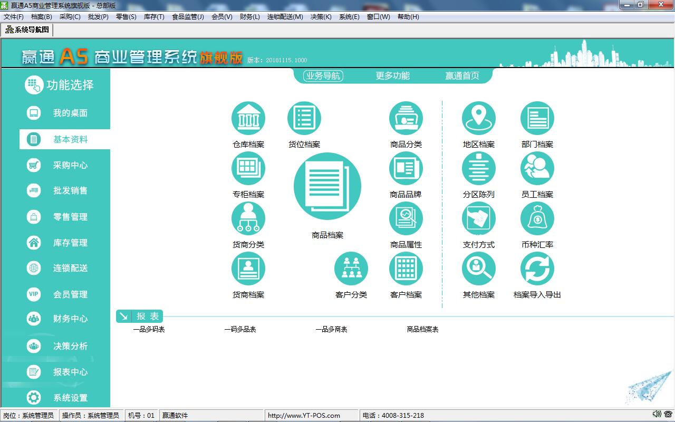The image size is (675, 422).
Task: Click the 员工档案 employee icon
Action: pos(537,169)
